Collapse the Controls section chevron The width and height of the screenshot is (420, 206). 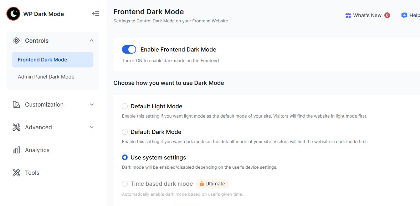point(92,40)
